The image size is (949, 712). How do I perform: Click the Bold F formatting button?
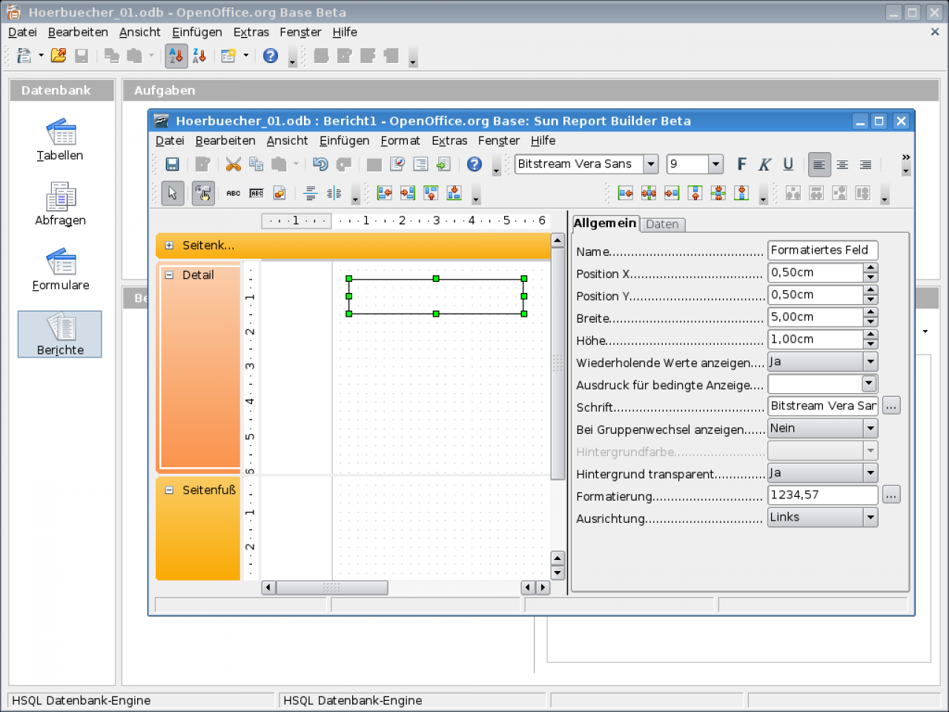pyautogui.click(x=741, y=164)
